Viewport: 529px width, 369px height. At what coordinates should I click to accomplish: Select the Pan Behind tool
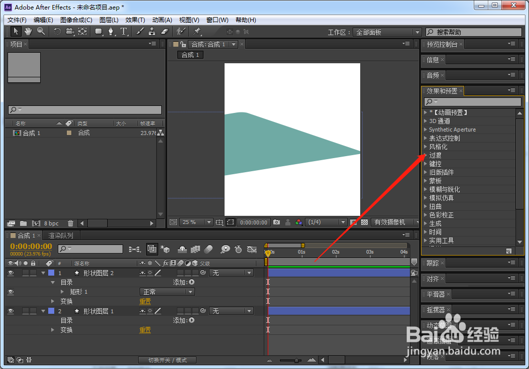coord(82,32)
